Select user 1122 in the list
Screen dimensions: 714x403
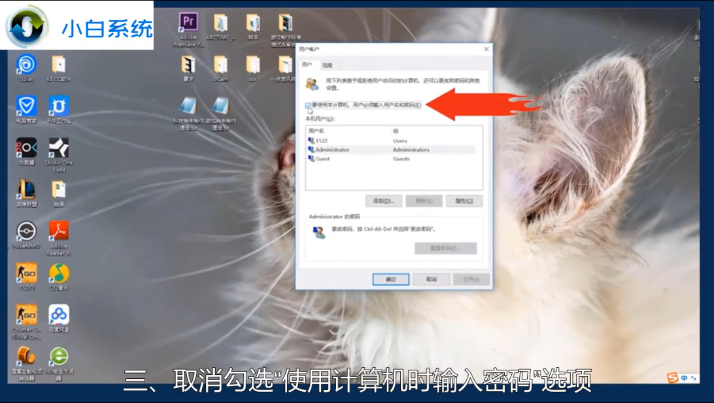coord(321,140)
